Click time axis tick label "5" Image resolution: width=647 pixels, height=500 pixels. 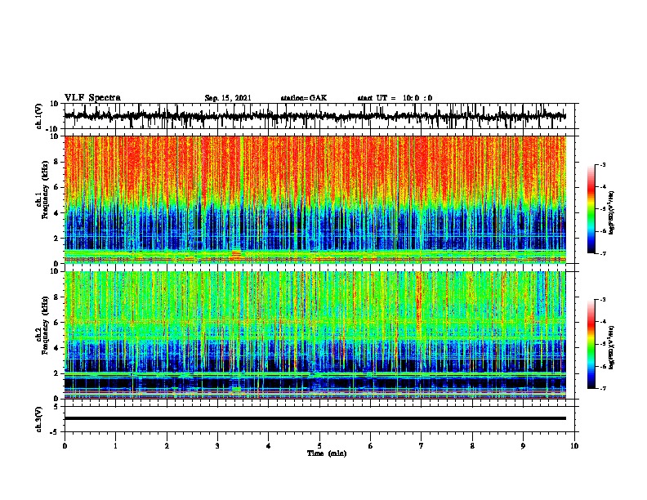pos(319,445)
